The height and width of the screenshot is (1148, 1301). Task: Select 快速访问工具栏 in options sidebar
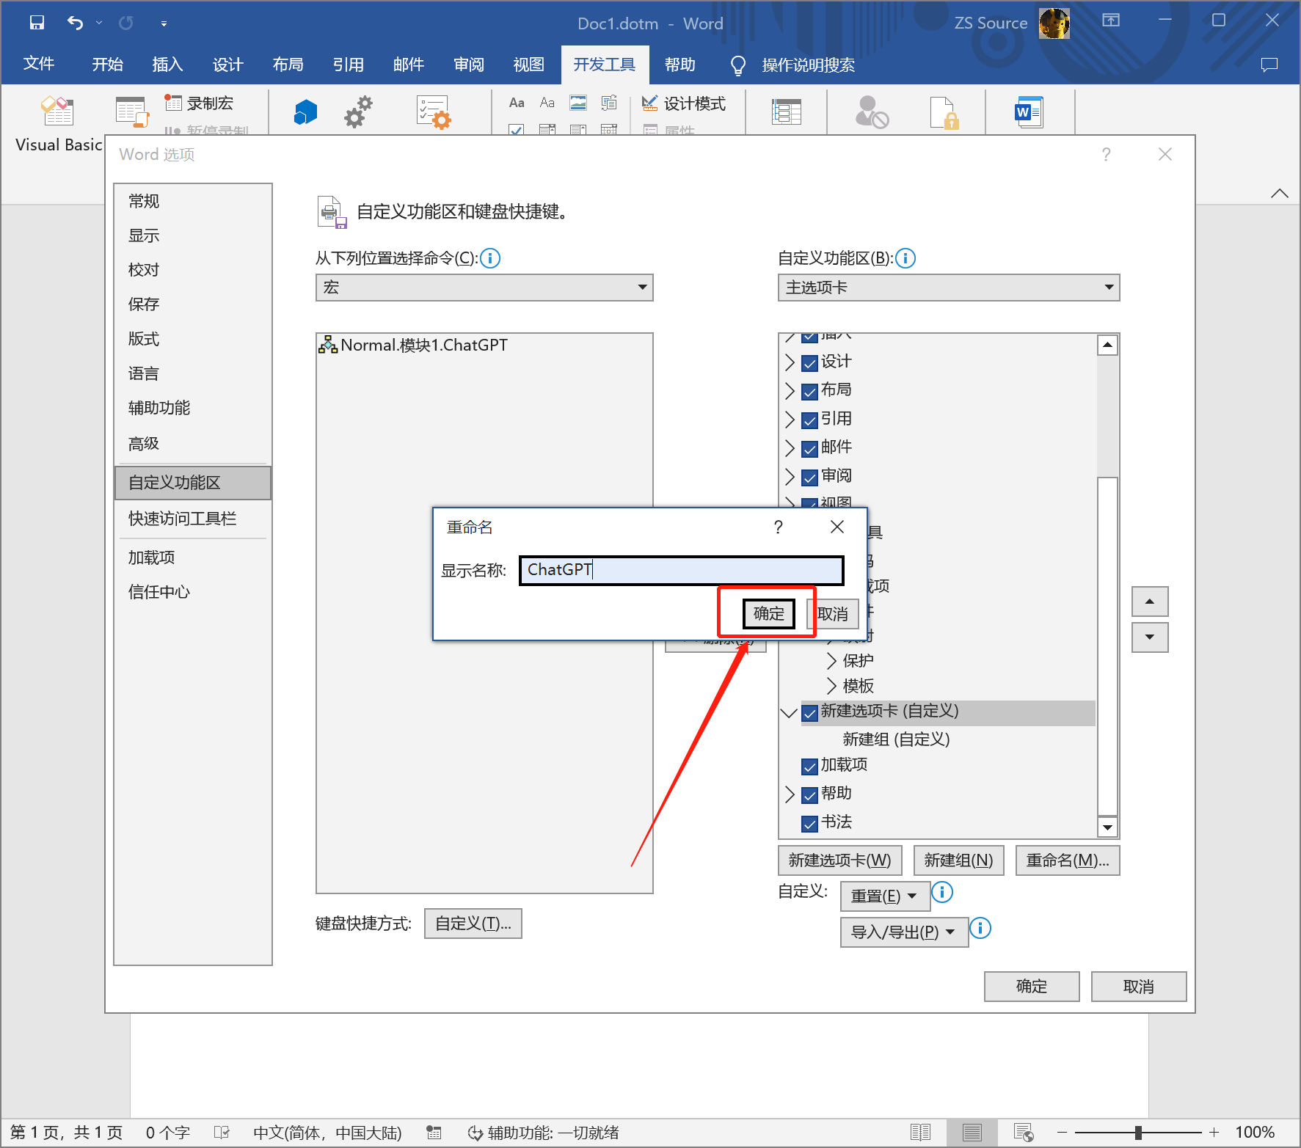[x=182, y=519]
